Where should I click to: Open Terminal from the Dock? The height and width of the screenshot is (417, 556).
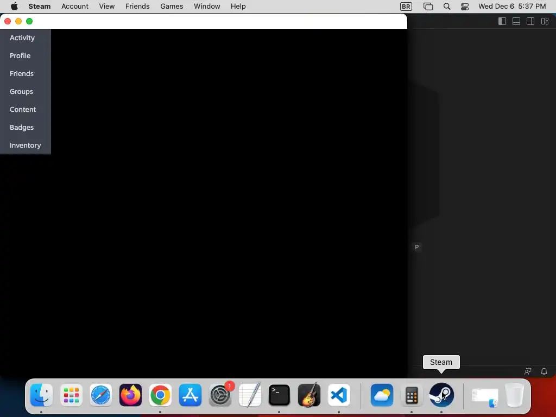[x=280, y=395]
